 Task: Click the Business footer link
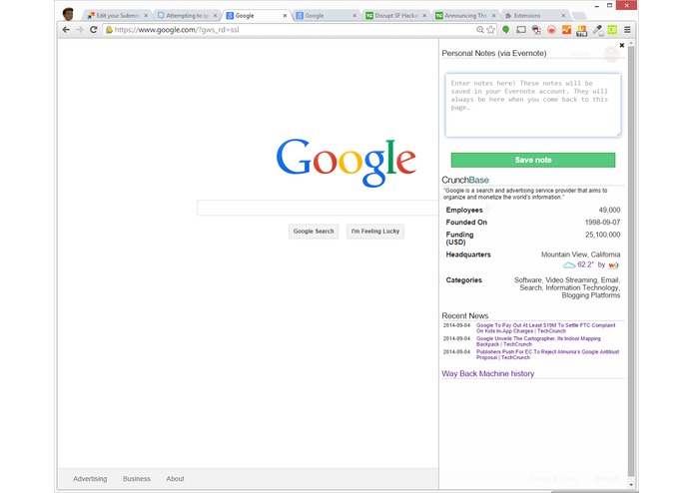(x=137, y=479)
